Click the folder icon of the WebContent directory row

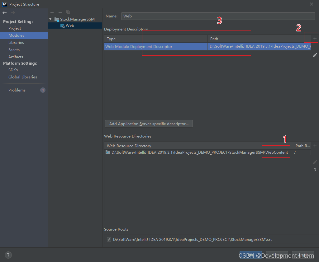(107, 152)
